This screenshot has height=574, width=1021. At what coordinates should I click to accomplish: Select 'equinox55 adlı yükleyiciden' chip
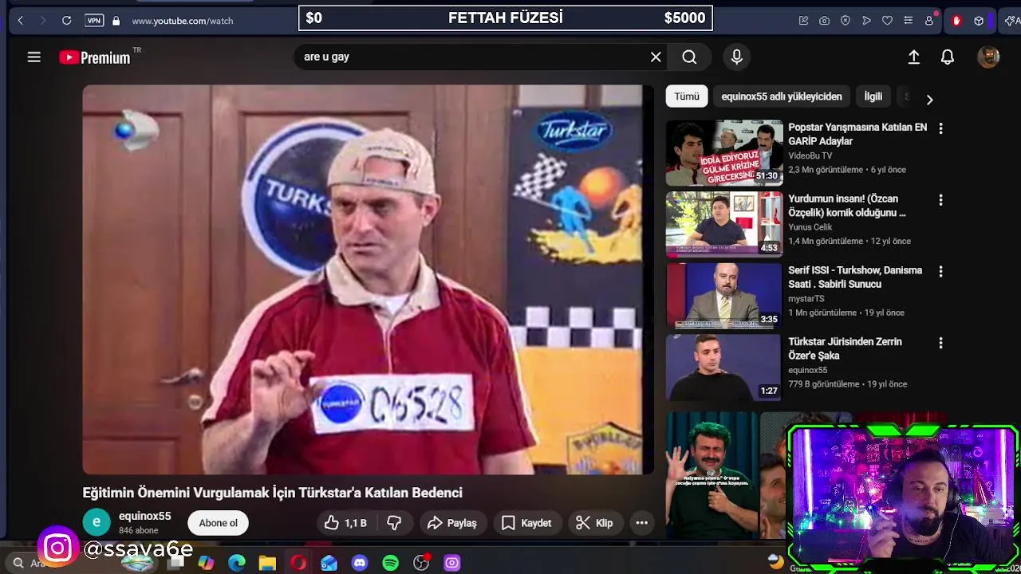(782, 96)
